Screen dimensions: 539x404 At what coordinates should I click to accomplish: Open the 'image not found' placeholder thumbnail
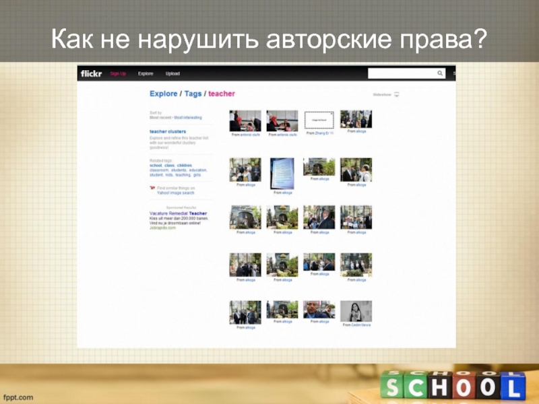point(319,120)
